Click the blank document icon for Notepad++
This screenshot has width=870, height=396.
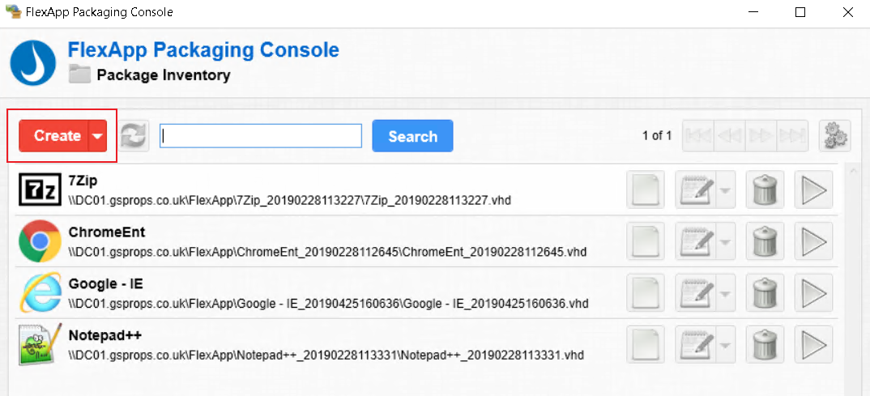pos(646,344)
